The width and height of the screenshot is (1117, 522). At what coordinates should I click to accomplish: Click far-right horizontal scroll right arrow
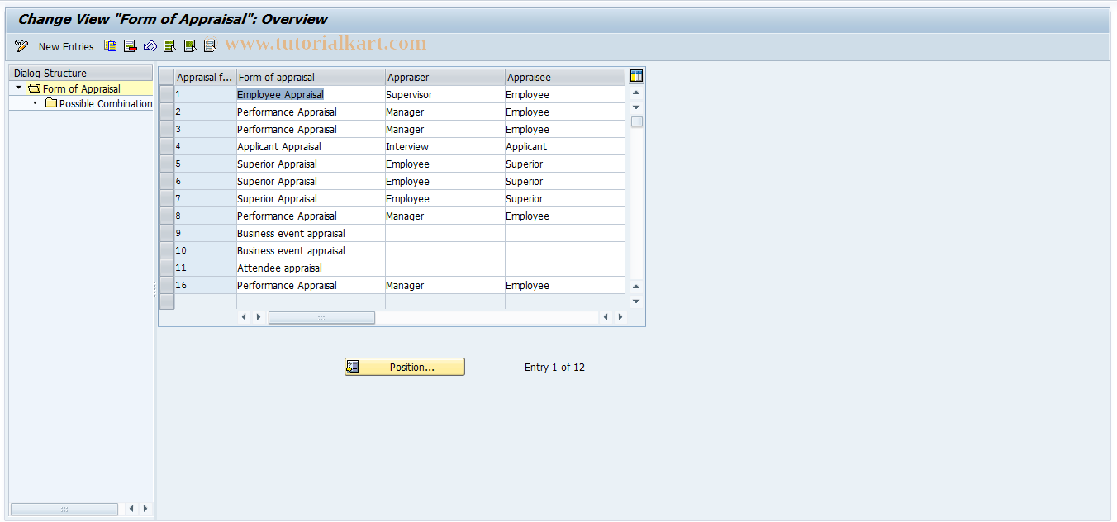coord(620,317)
